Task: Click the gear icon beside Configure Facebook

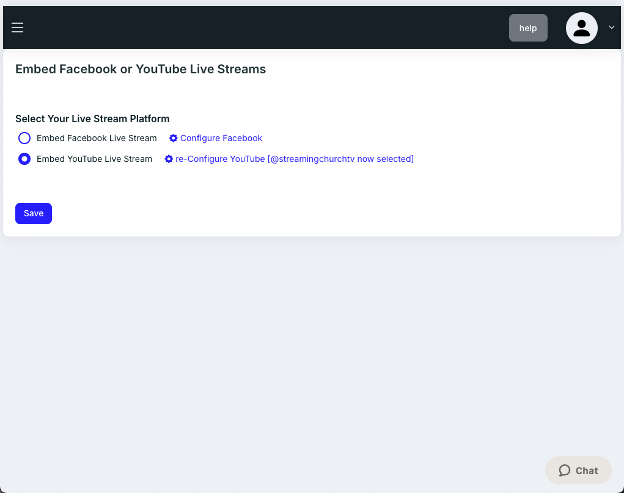Action: pos(174,138)
